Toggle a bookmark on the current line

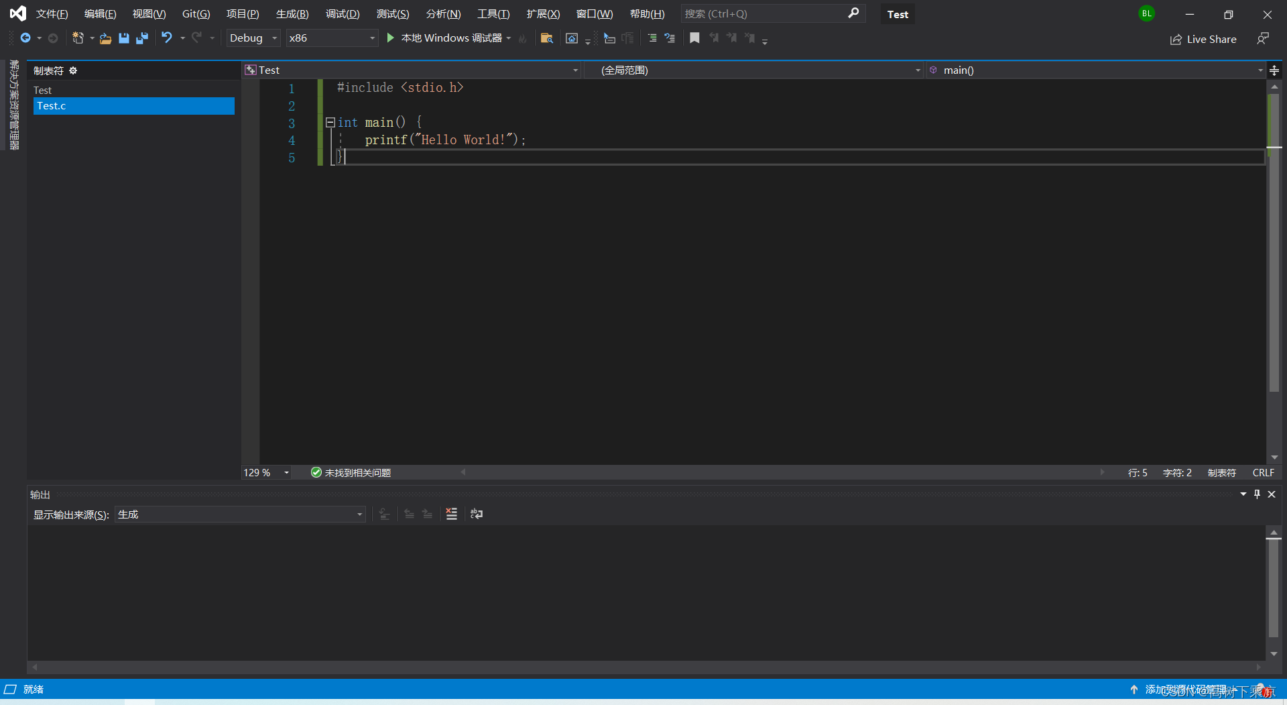694,38
